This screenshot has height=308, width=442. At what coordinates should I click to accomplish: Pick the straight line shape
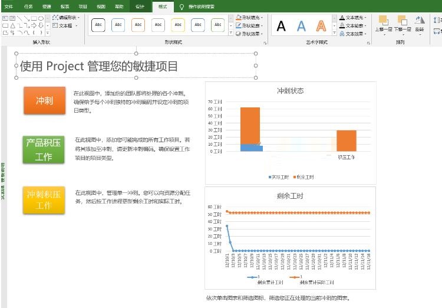[19, 18]
